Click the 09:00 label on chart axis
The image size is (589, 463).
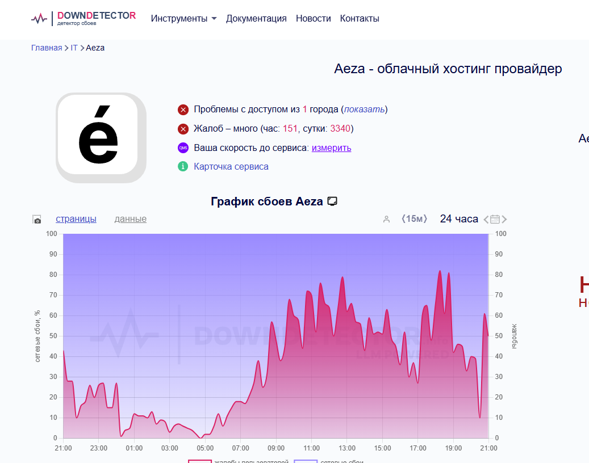click(276, 448)
